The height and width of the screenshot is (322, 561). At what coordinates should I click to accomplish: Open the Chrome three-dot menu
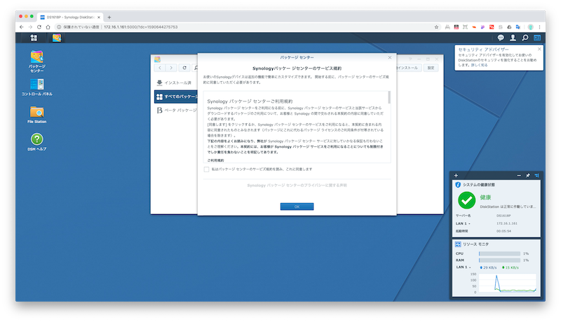(x=539, y=27)
